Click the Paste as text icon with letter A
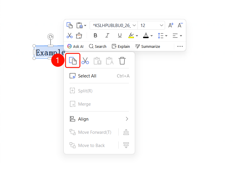 tap(110, 61)
